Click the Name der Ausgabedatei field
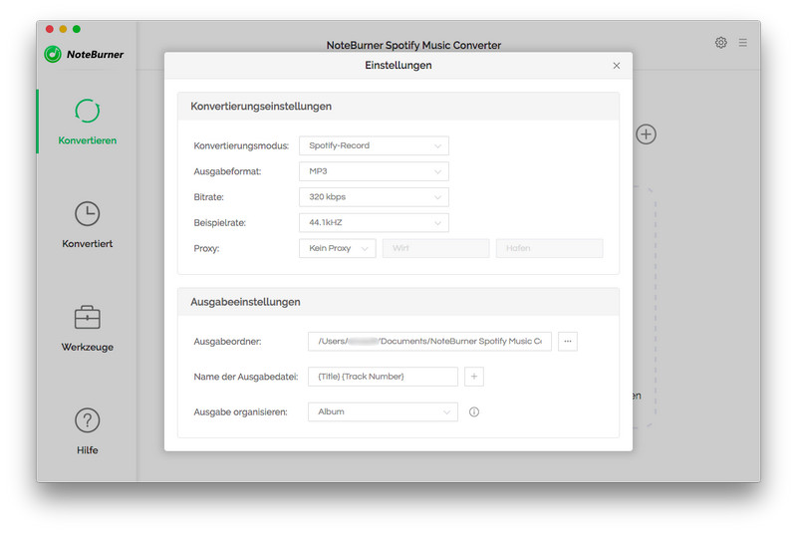This screenshot has height=534, width=797. point(383,377)
